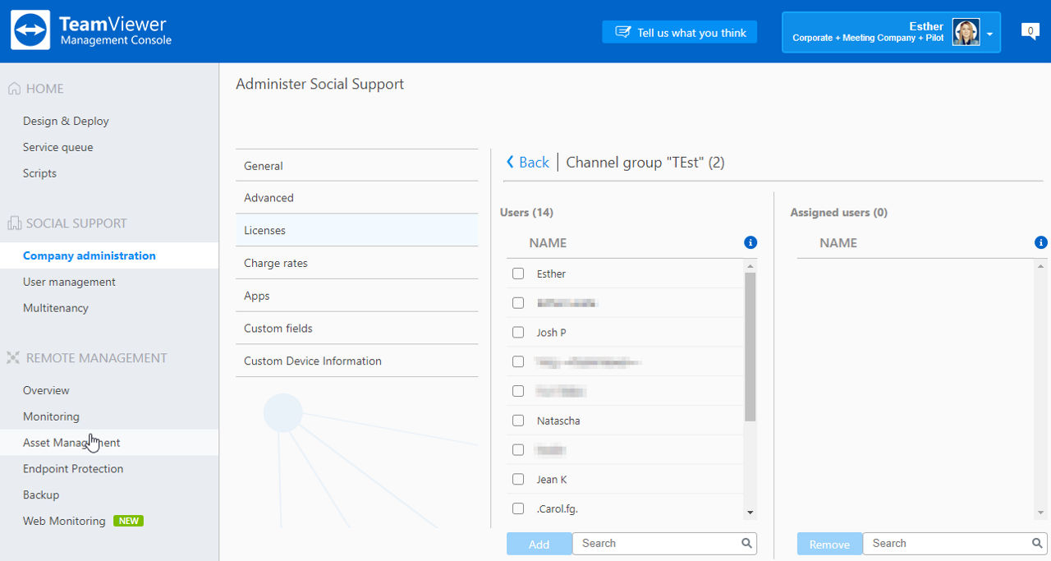The width and height of the screenshot is (1051, 561).
Task: Open the Service queue page
Action: [58, 147]
